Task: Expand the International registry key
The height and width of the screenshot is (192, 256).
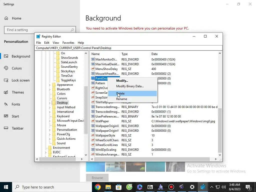Action: (50, 112)
